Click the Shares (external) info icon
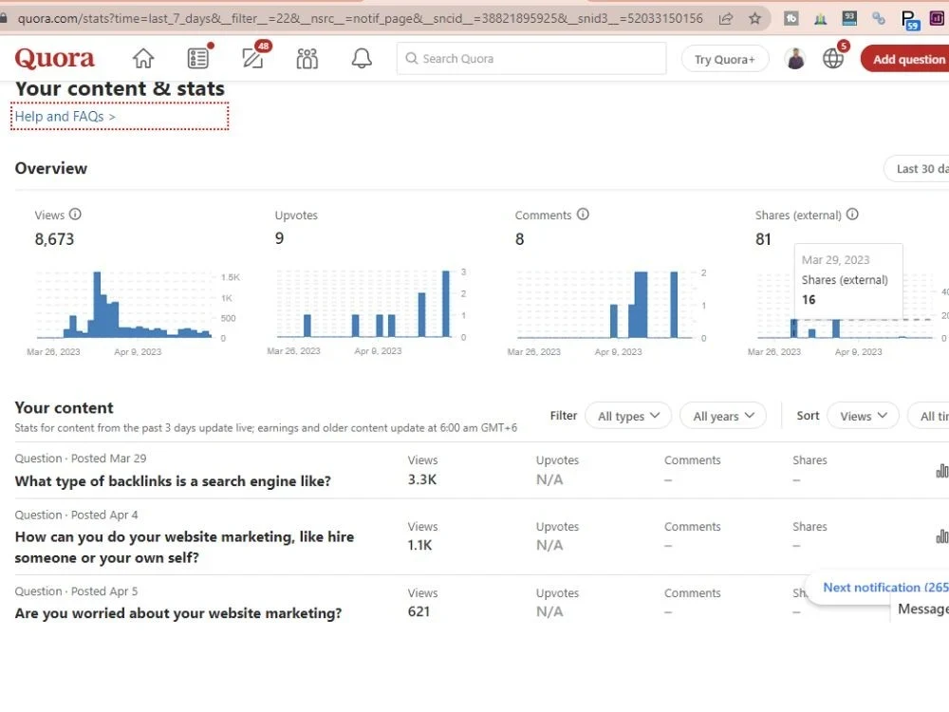The image size is (949, 712). click(x=852, y=215)
